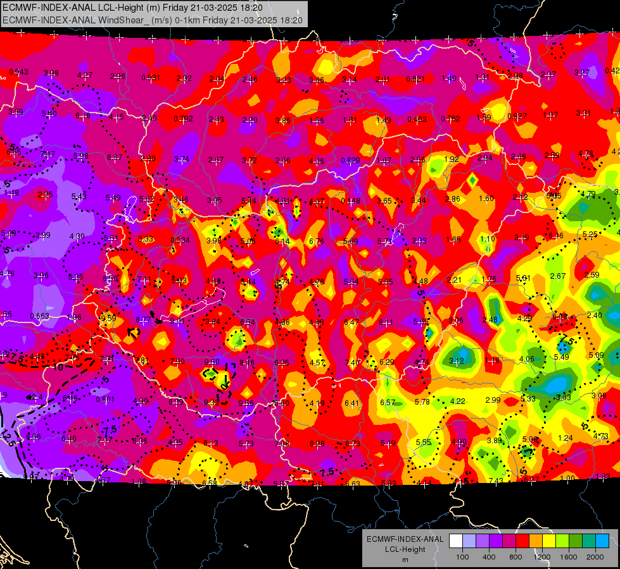Click the wind shear value 3.12
This screenshot has width=620, height=569.
[x=456, y=361]
